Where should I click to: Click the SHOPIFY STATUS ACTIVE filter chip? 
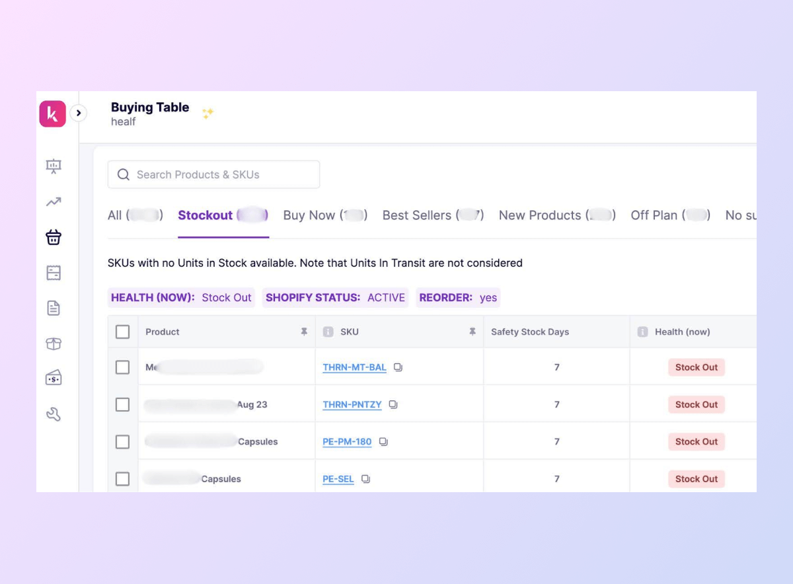335,297
